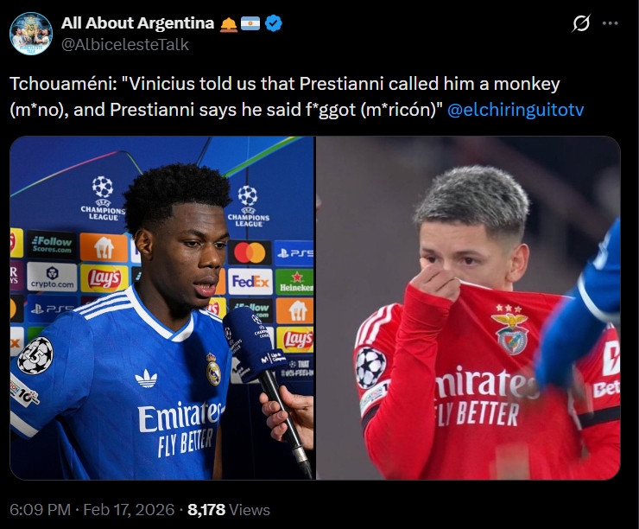Click the 6:09 PM Feb 17, 2026 timestamp
Viewport: 639px width, 529px height.
click(92, 510)
